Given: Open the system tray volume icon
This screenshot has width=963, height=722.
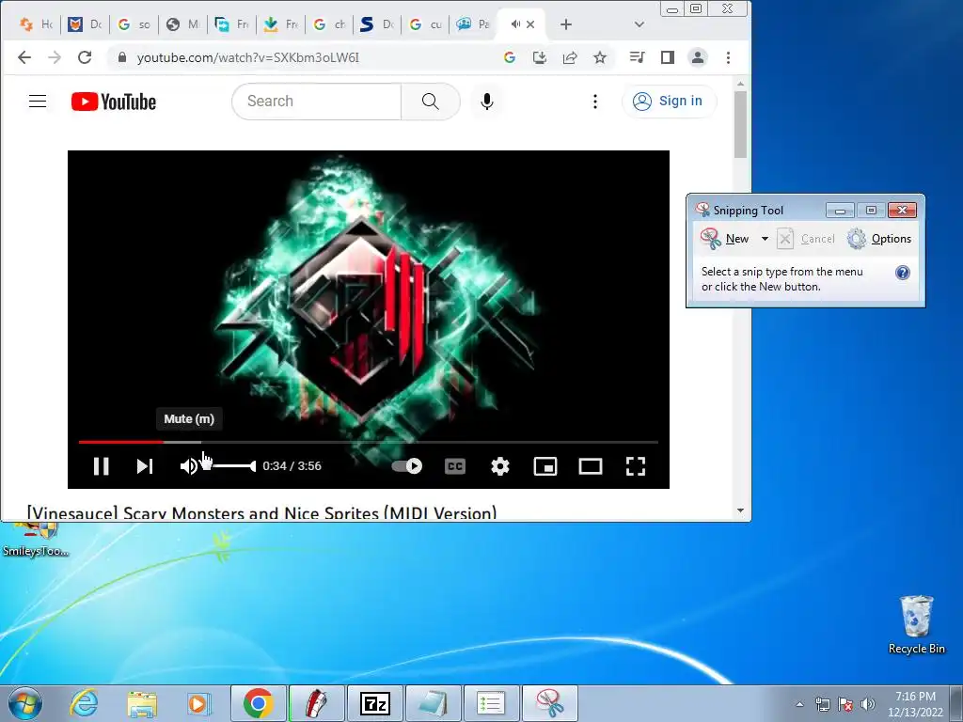Looking at the screenshot, I should pos(867,704).
